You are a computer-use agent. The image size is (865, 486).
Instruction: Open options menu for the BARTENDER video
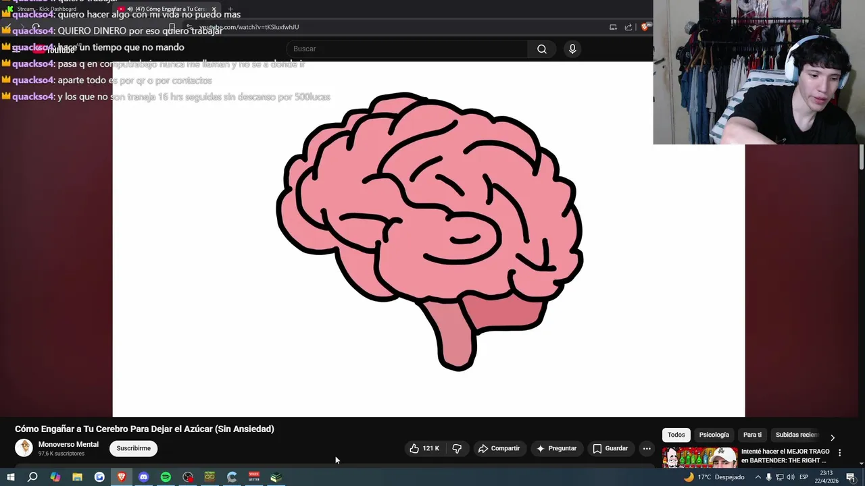(x=840, y=453)
